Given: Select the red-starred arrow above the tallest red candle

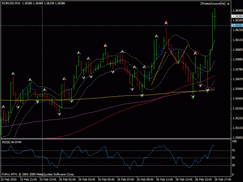Looking at the screenshot, I should point(166,23).
